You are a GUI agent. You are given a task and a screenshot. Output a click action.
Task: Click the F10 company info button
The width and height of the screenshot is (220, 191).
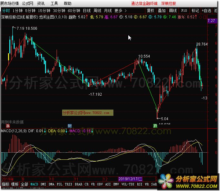pyautogui.click(x=184, y=11)
